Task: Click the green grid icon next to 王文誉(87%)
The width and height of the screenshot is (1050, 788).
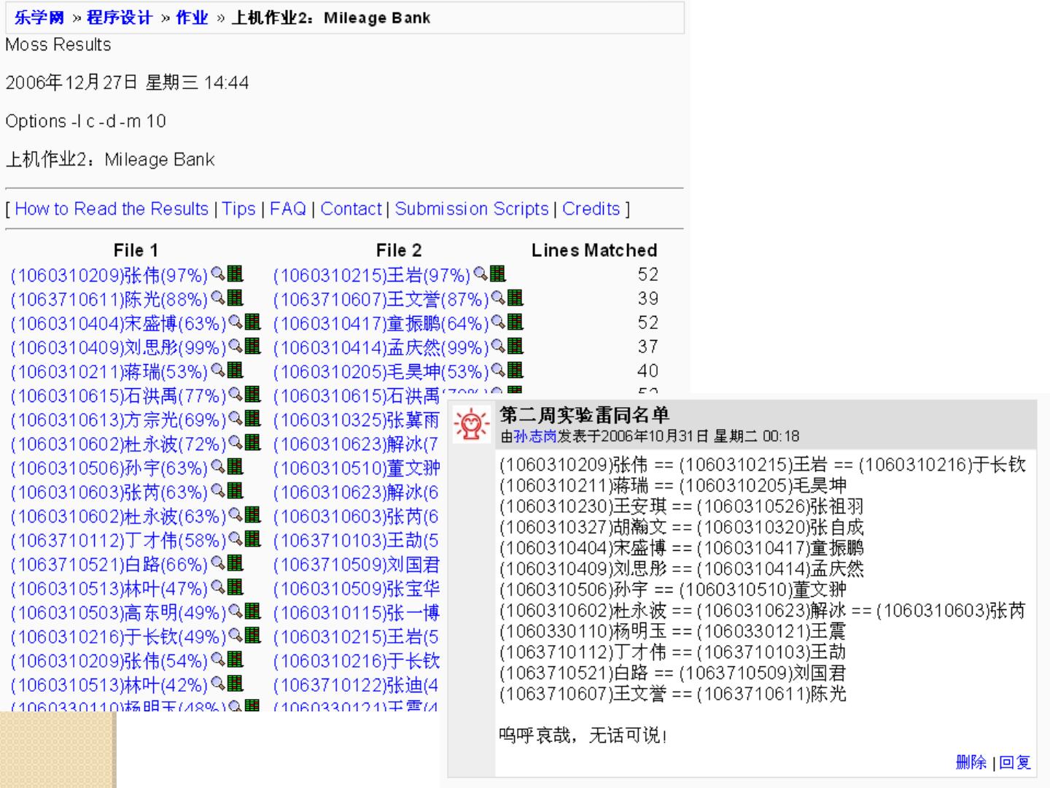Action: coord(516,298)
